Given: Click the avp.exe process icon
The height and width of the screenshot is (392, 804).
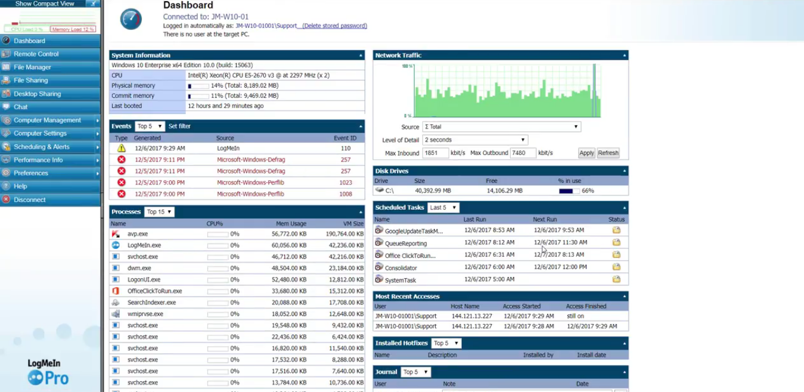Looking at the screenshot, I should tap(116, 234).
